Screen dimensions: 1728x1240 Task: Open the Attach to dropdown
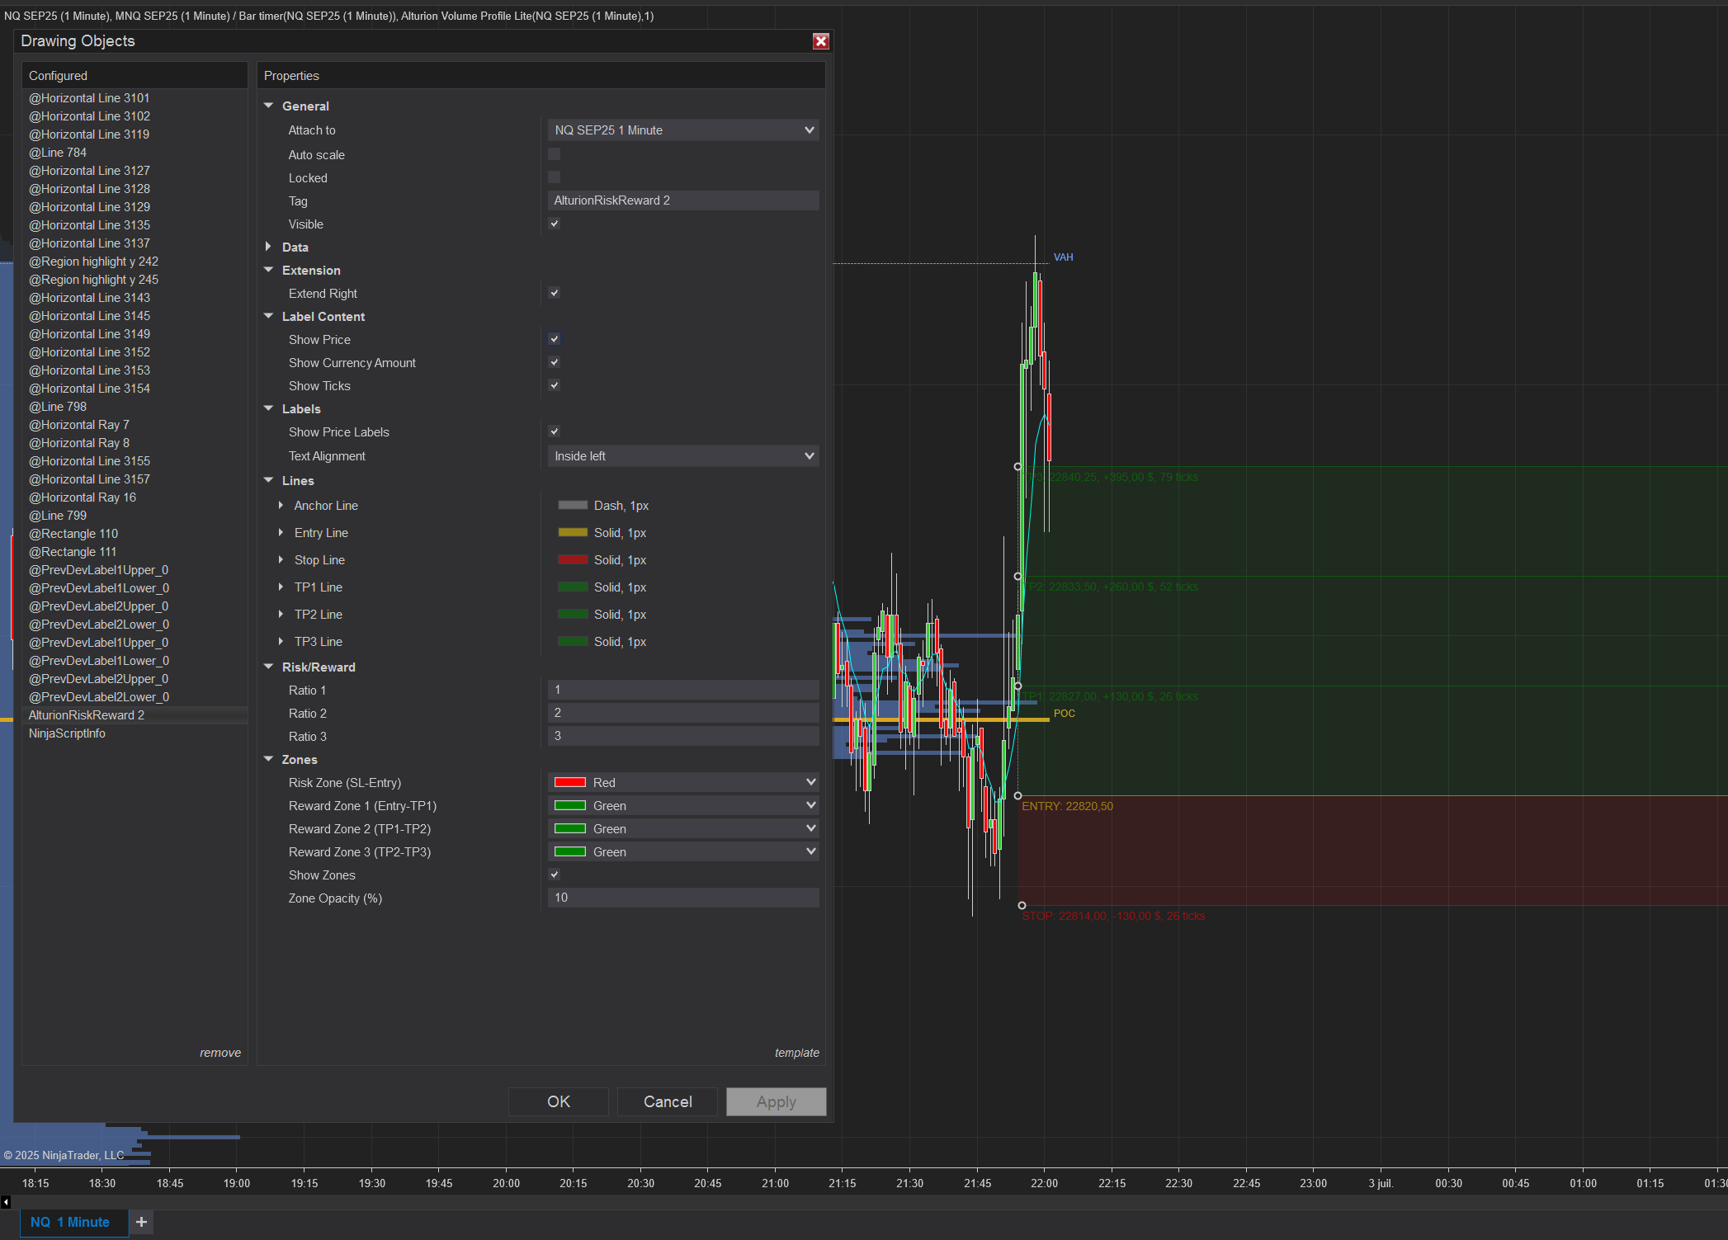pyautogui.click(x=683, y=130)
